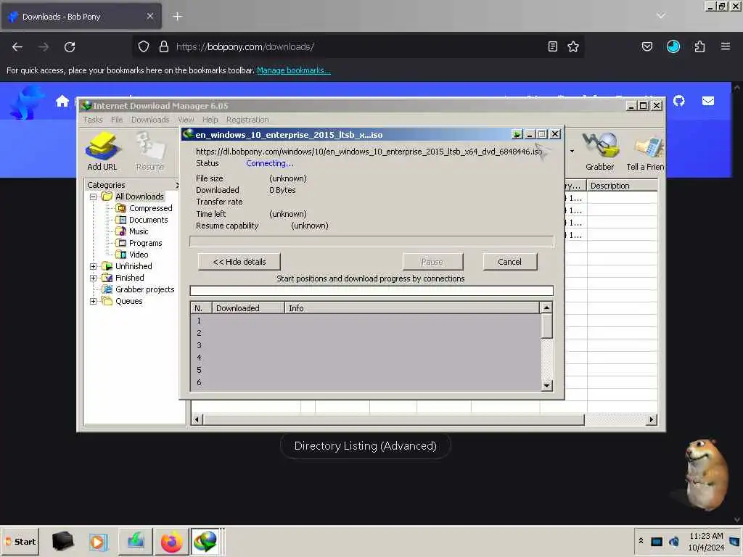Expand the Unfinished tree node
The height and width of the screenshot is (557, 743).
tap(94, 266)
